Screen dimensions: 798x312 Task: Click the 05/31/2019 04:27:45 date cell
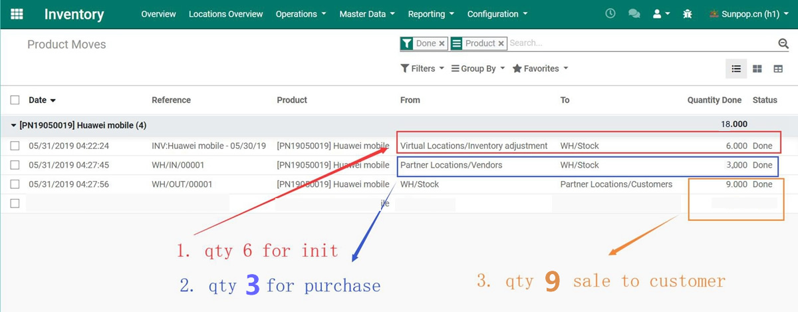coord(68,165)
